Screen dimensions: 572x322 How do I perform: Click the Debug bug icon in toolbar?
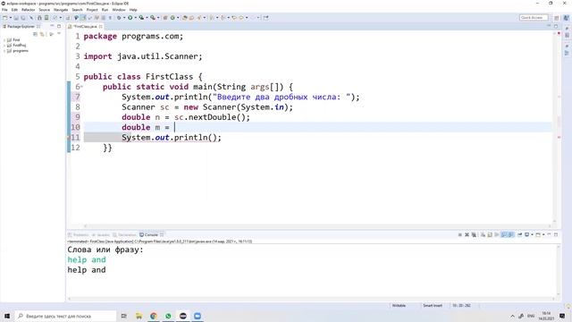pos(119,18)
